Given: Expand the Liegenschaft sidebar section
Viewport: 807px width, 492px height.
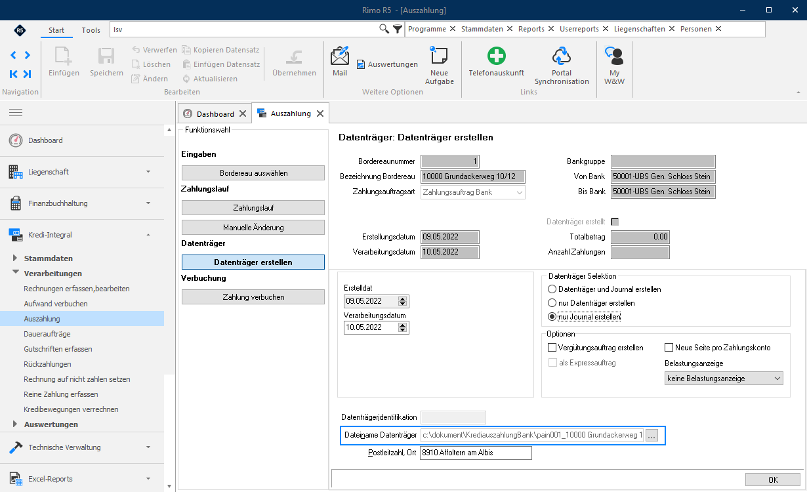Looking at the screenshot, I should (82, 172).
